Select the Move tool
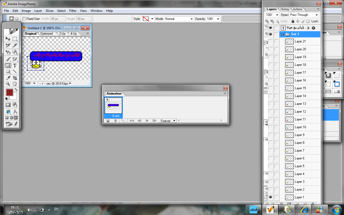 pyautogui.click(x=8, y=39)
